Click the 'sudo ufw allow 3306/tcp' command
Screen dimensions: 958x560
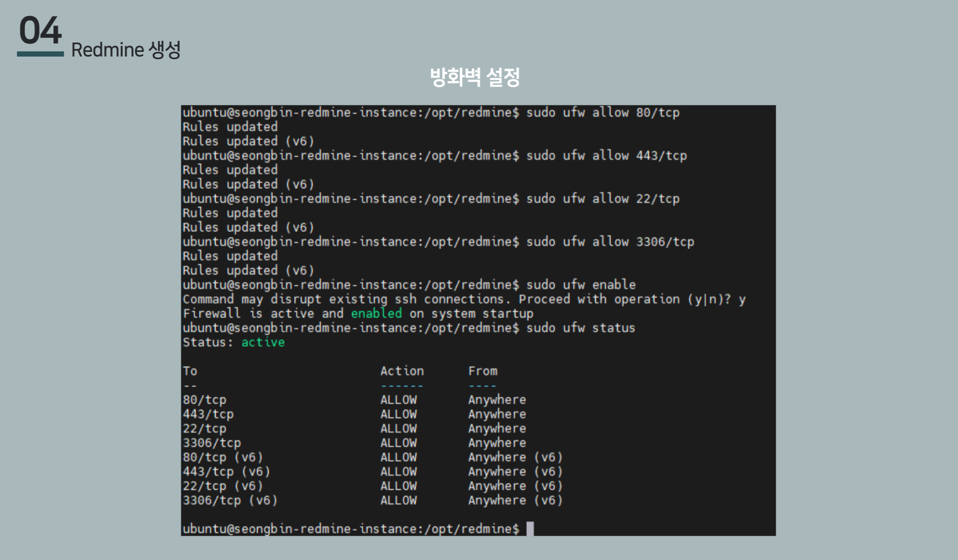click(x=609, y=242)
